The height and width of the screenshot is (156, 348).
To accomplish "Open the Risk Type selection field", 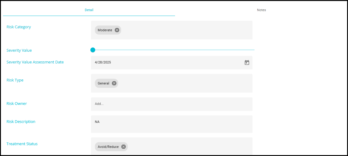I will click(187, 83).
